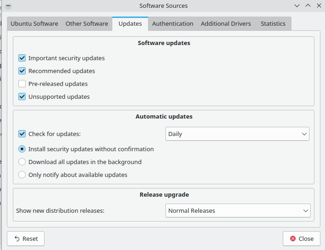The width and height of the screenshot is (325, 250).
Task: Open the Daily update frequency dropdown
Action: [x=237, y=134]
